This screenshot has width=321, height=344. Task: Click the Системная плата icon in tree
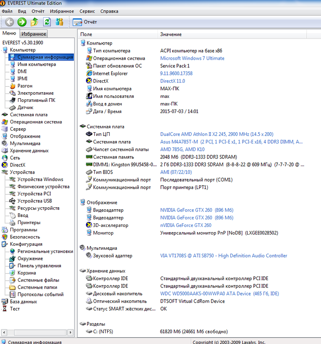coord(5,115)
